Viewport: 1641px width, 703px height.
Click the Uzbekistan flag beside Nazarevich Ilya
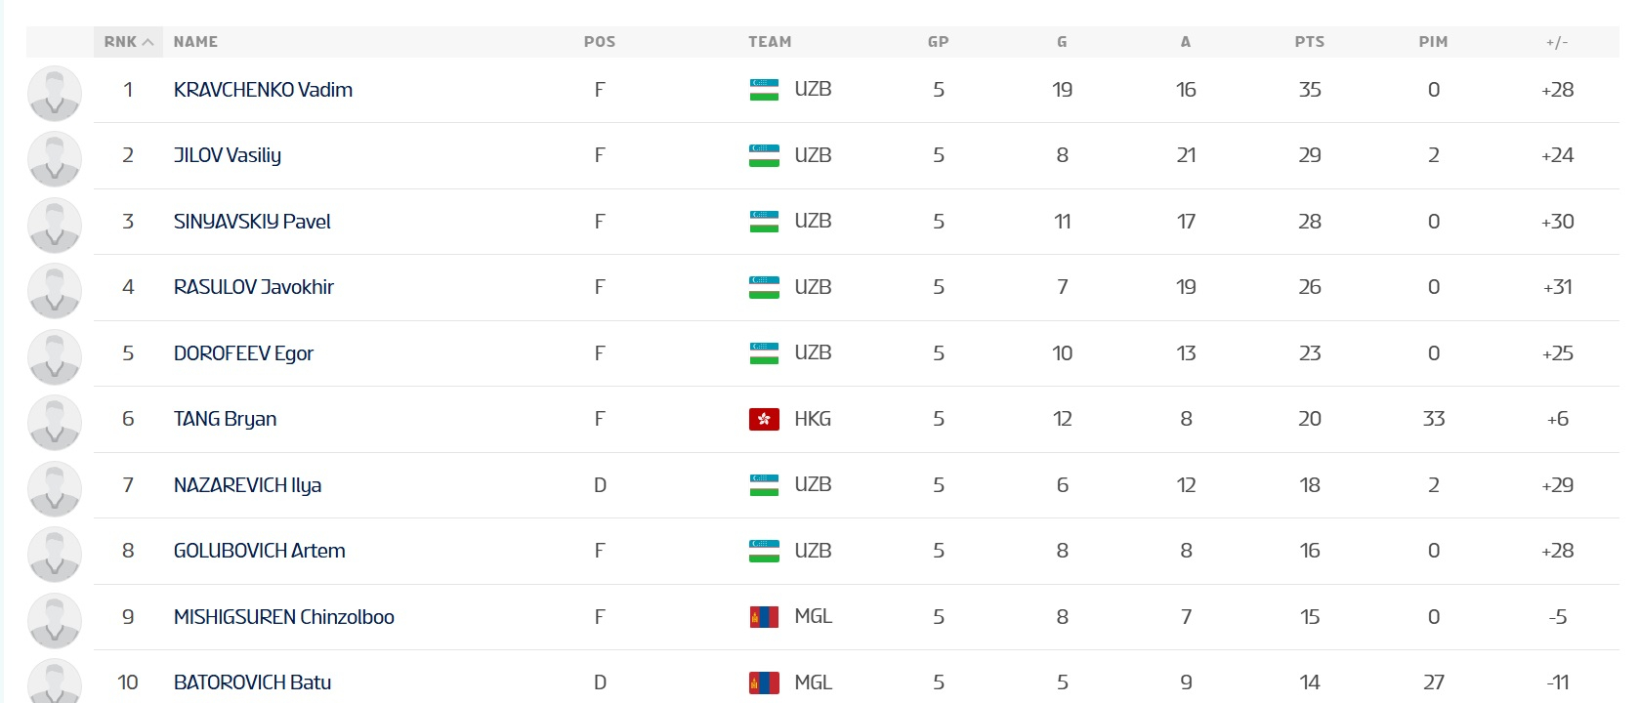click(764, 485)
